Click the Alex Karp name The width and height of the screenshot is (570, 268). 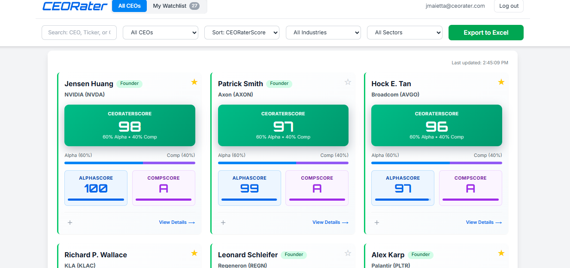pyautogui.click(x=388, y=255)
